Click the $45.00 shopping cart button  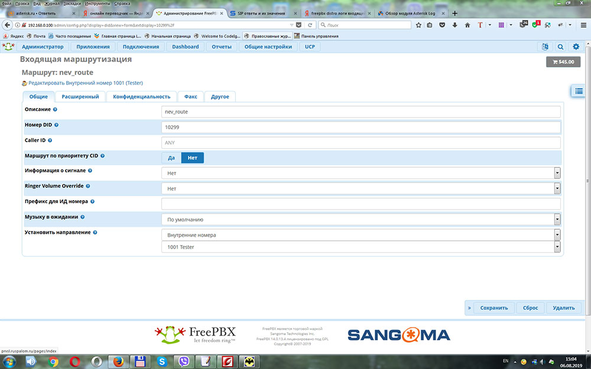pyautogui.click(x=563, y=61)
